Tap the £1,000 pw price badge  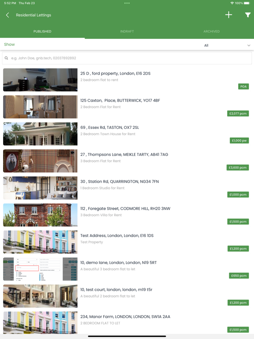coord(239,140)
